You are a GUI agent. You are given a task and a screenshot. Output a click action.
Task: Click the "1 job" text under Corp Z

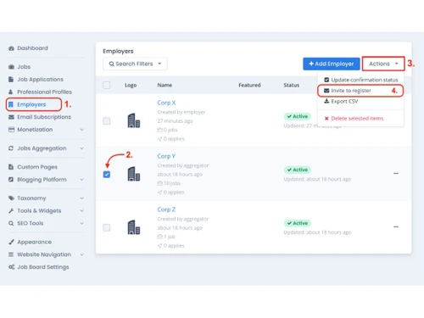click(x=170, y=237)
